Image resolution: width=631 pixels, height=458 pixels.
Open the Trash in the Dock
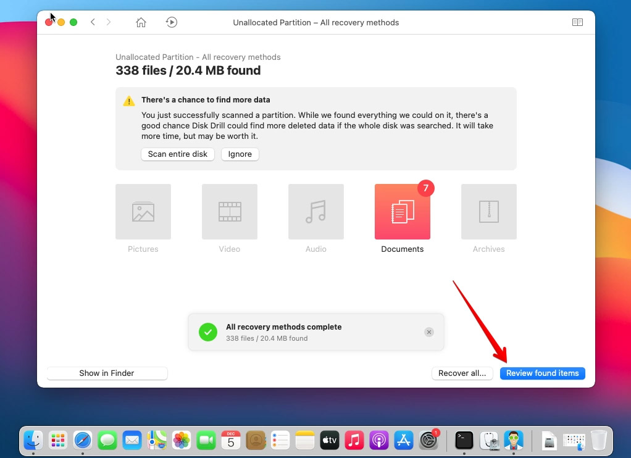(x=599, y=440)
